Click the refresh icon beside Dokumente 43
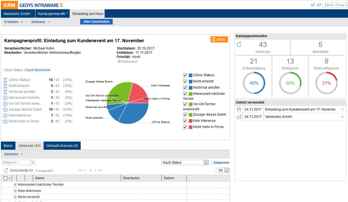 pos(6,170)
